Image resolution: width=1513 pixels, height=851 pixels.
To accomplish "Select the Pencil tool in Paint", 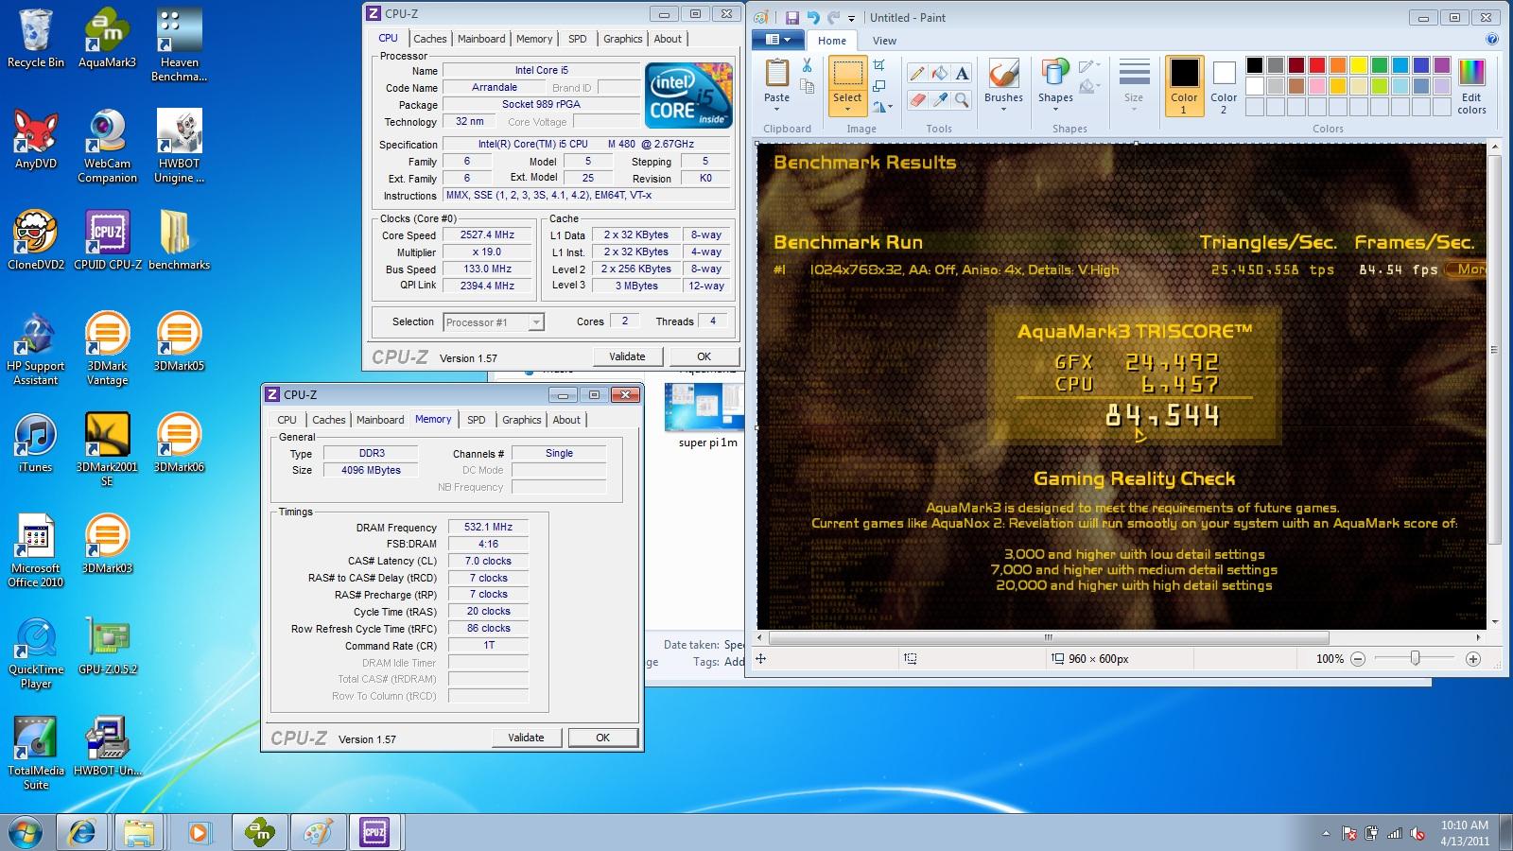I will tap(916, 73).
